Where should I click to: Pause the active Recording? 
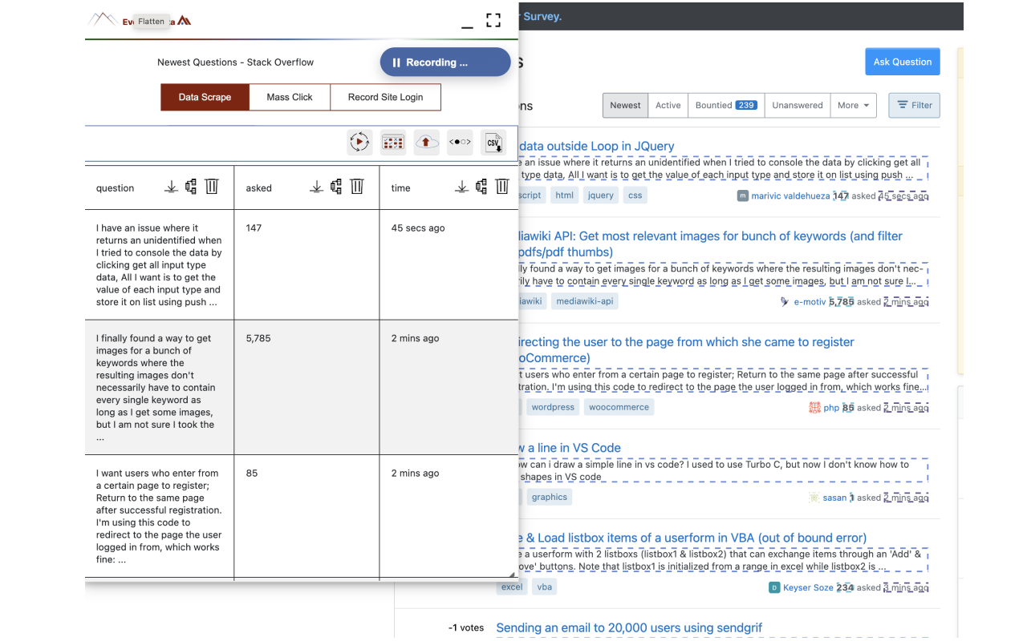click(x=444, y=62)
